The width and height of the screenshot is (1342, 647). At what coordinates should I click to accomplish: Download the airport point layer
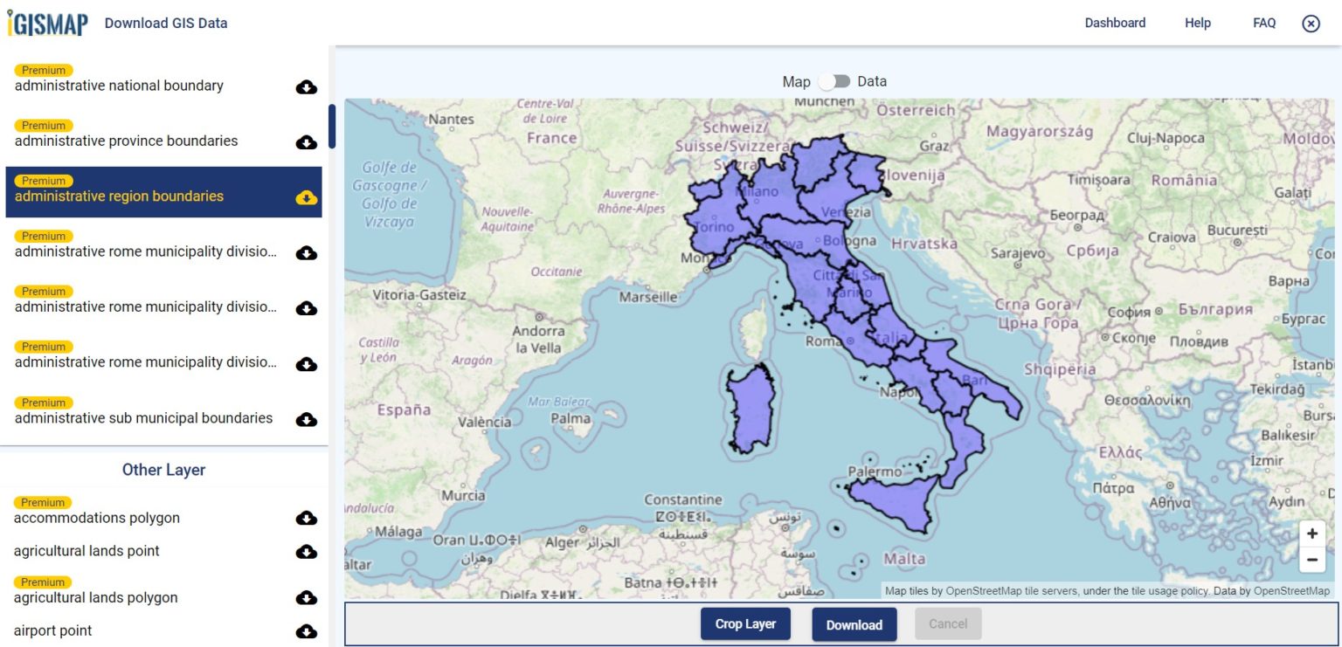[307, 630]
